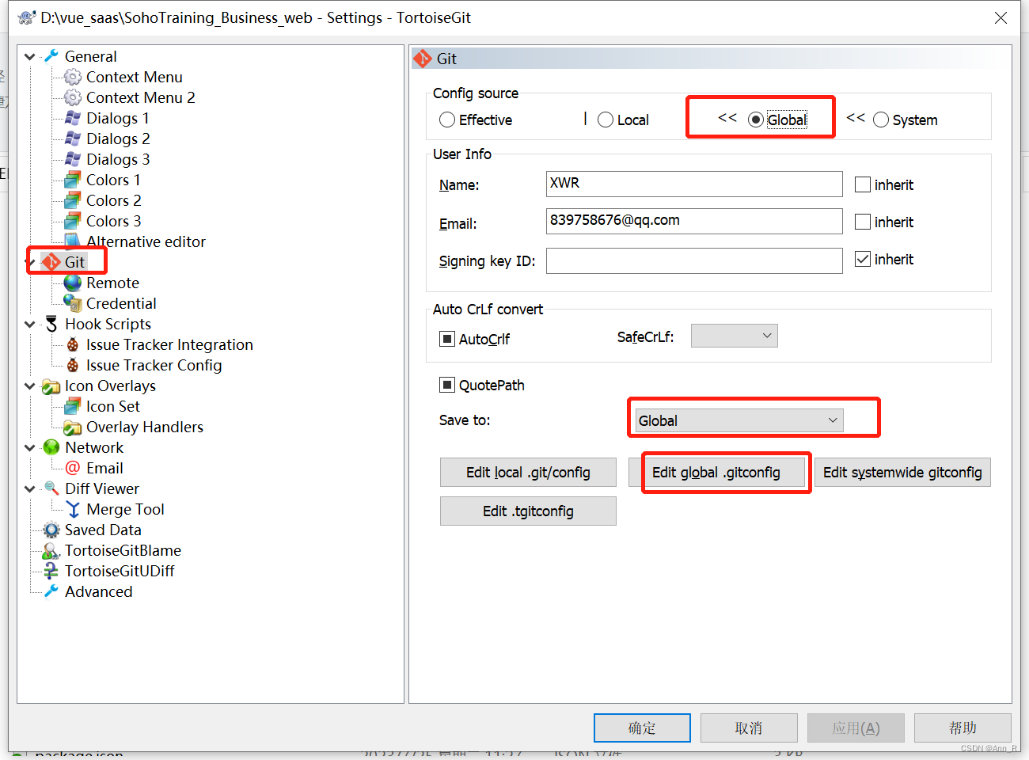Click the Dialogs 1 windows icon
The width and height of the screenshot is (1029, 760).
pyautogui.click(x=73, y=118)
